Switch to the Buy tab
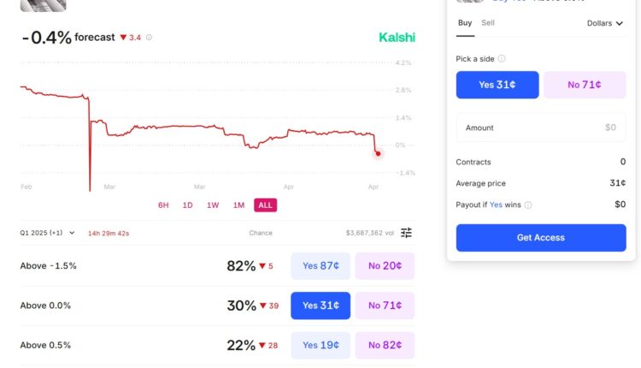Image resolution: width=641 pixels, height=368 pixels. click(x=465, y=23)
